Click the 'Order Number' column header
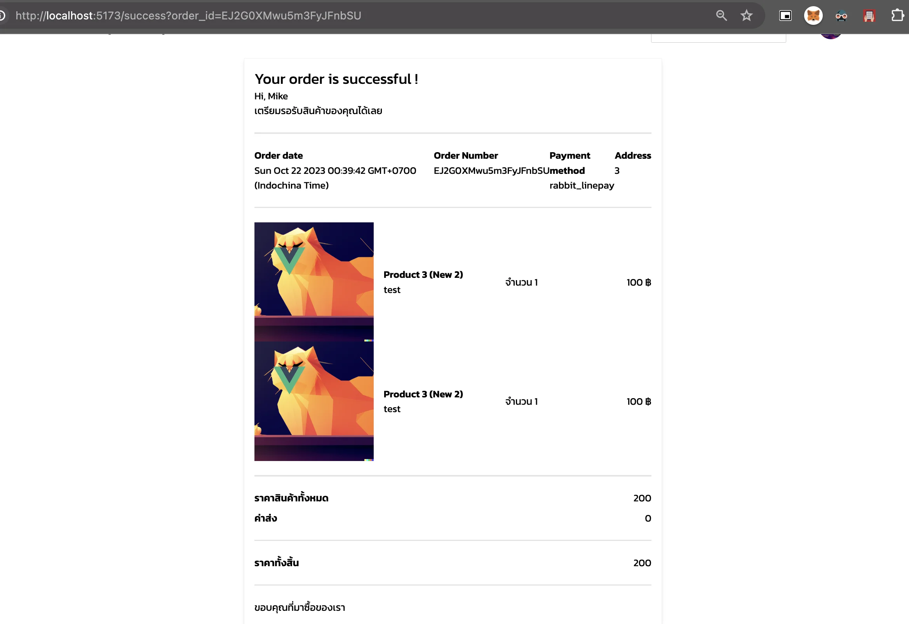 pos(466,156)
